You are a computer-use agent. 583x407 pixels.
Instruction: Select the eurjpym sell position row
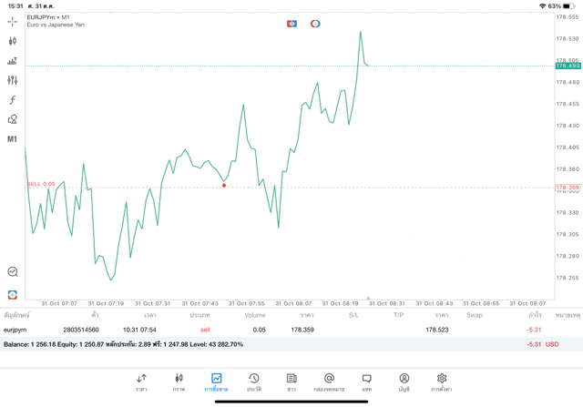click(273, 330)
